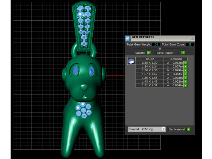Click green arrow on 2.58 X 1.30 row

tap(185, 63)
